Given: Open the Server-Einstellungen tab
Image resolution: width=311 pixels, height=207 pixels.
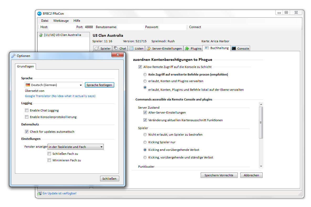Looking at the screenshot, I should (x=164, y=48).
